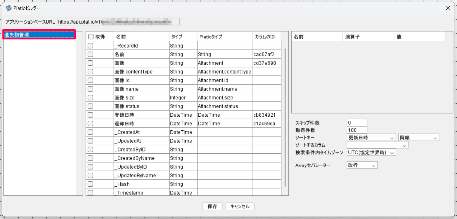
Task: Click the スキップ件数 input field
Action: coord(357,123)
